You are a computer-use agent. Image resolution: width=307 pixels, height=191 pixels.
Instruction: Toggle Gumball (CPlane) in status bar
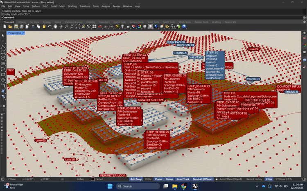[x=203, y=179]
